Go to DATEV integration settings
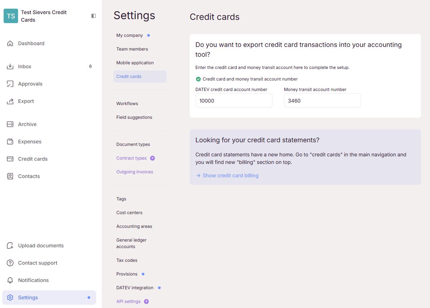The image size is (430, 308). pyautogui.click(x=135, y=288)
